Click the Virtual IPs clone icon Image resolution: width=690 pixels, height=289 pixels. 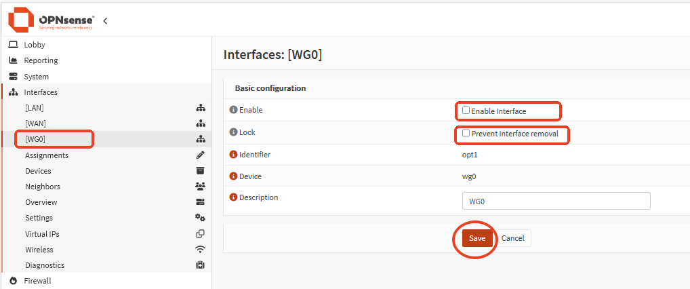(200, 234)
